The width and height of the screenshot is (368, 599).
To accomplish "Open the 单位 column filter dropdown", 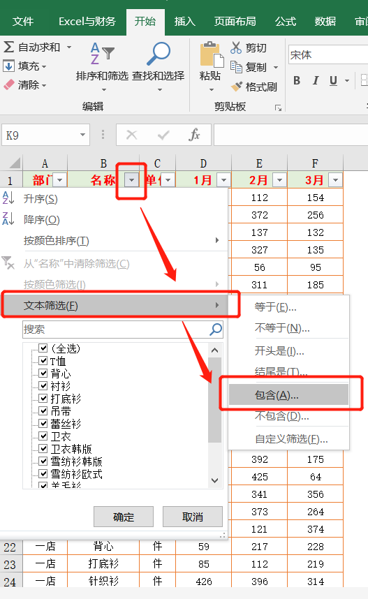I will click(168, 179).
